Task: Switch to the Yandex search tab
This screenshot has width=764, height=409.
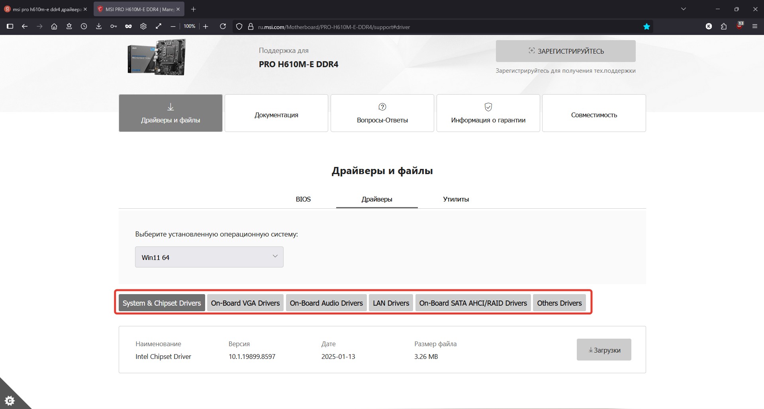Action: [x=46, y=9]
